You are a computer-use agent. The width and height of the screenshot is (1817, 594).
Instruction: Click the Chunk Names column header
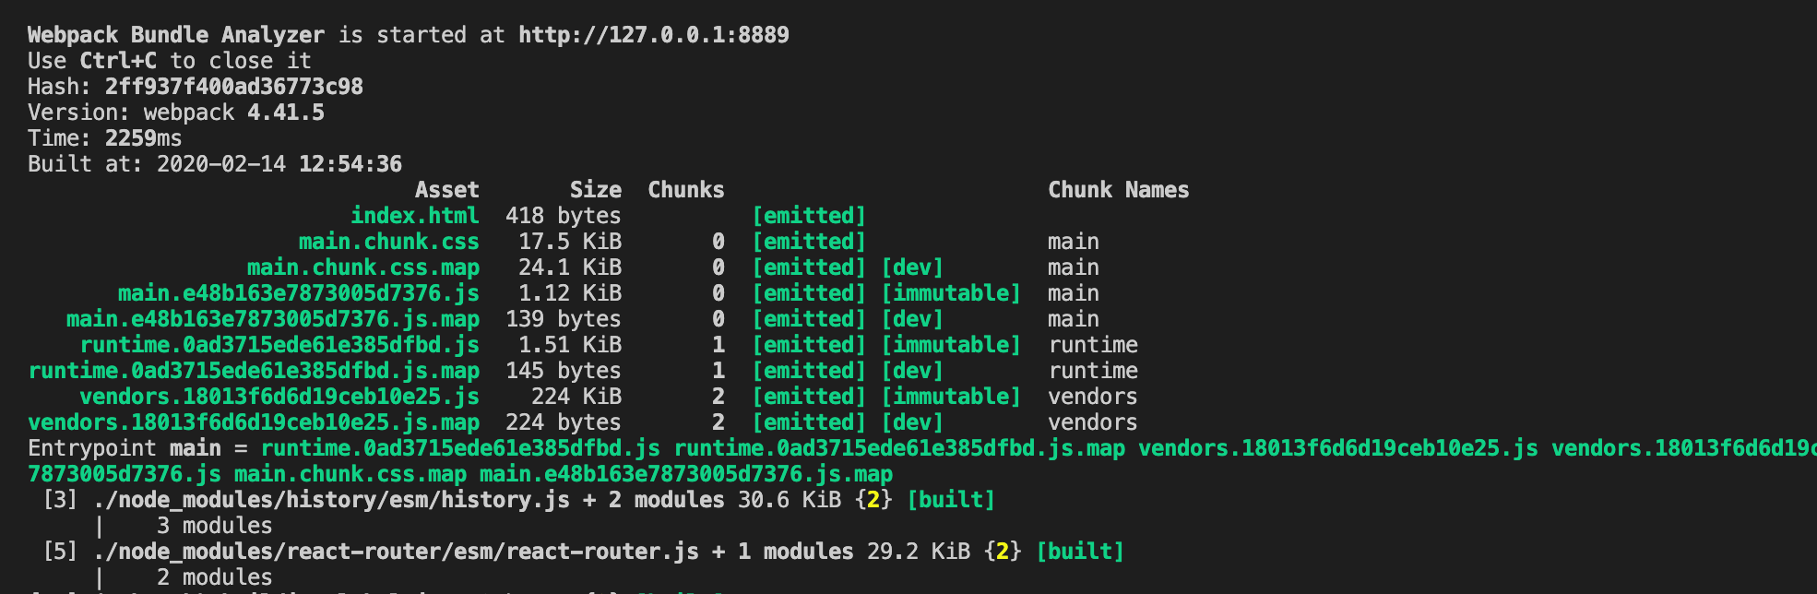point(1118,190)
